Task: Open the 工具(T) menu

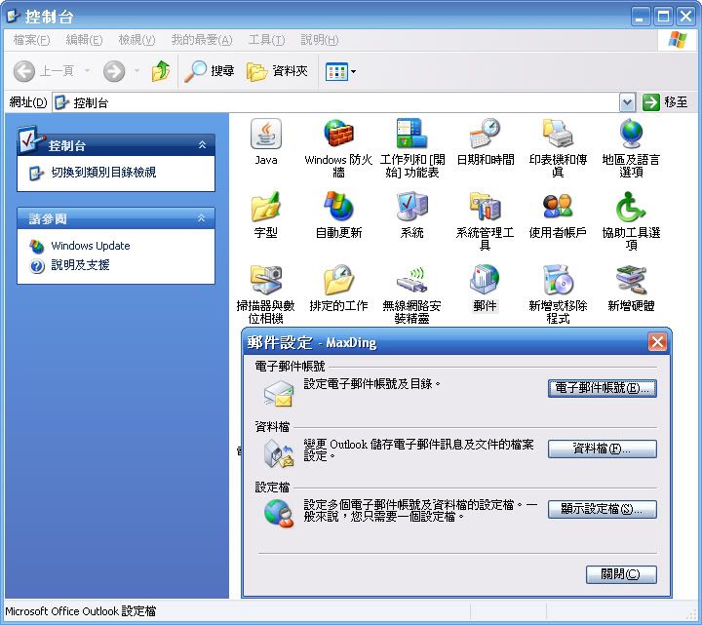Action: click(267, 40)
